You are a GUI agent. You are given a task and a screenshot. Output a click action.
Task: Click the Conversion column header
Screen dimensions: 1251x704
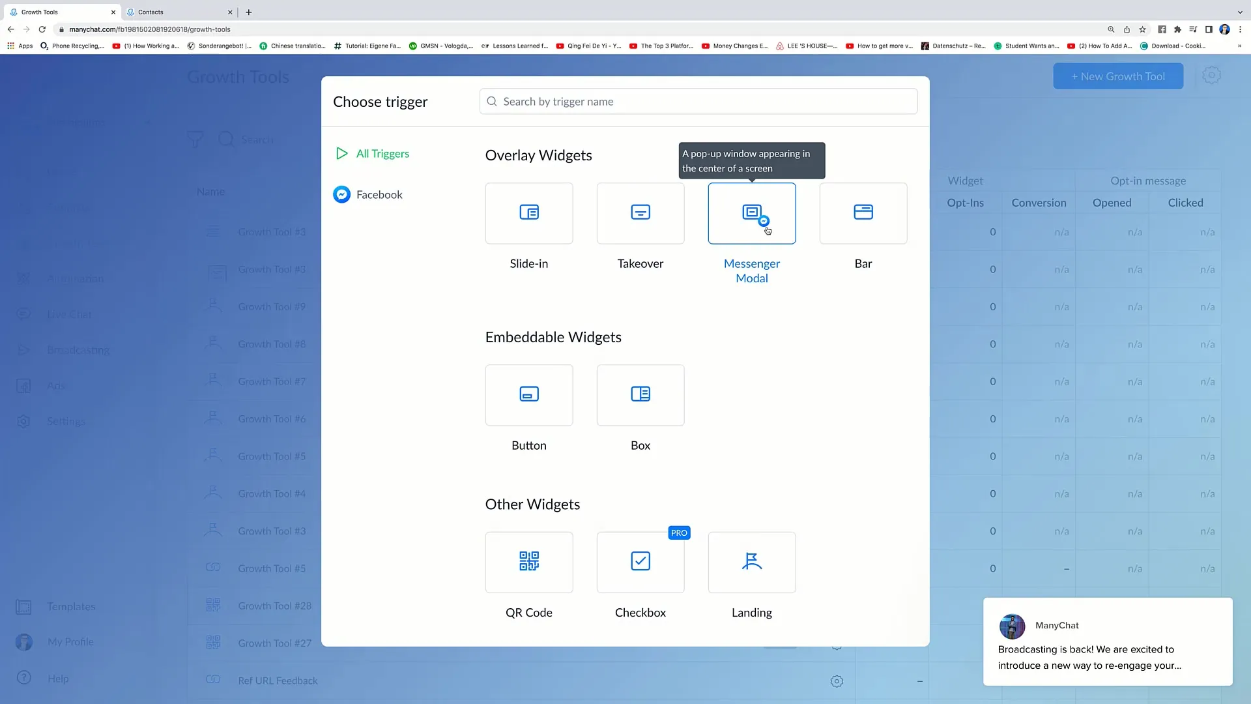point(1039,203)
